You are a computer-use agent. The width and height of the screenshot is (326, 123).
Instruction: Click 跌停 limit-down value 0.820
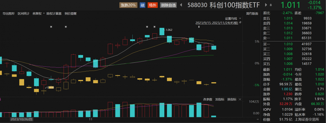pos(320,95)
